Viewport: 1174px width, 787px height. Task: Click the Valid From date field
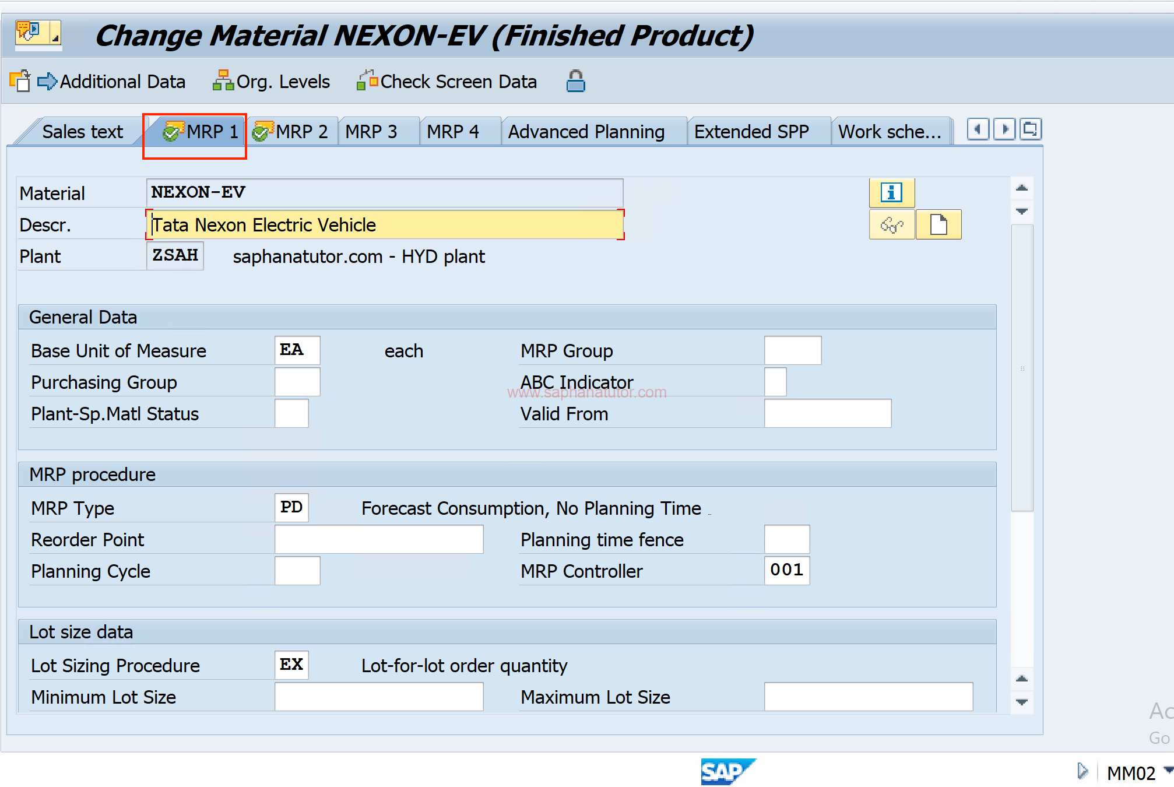pos(828,413)
